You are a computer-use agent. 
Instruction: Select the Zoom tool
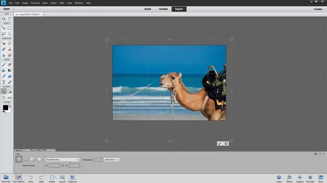4,19
